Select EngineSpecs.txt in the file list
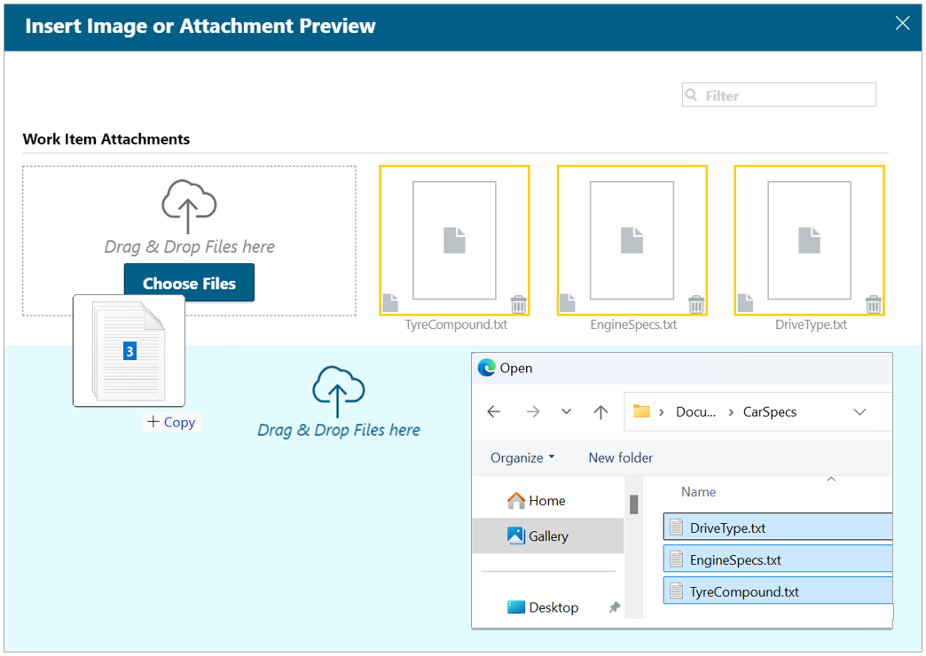The image size is (926, 656). click(x=778, y=559)
